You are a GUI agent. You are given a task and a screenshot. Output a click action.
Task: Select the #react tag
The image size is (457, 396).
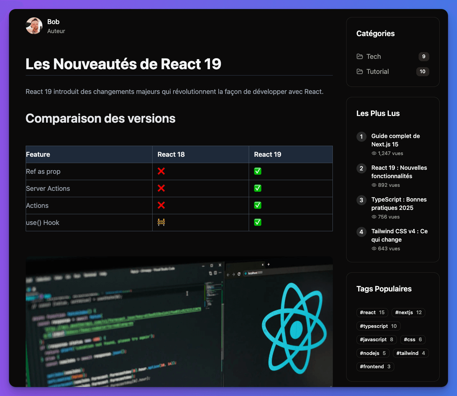[372, 312]
